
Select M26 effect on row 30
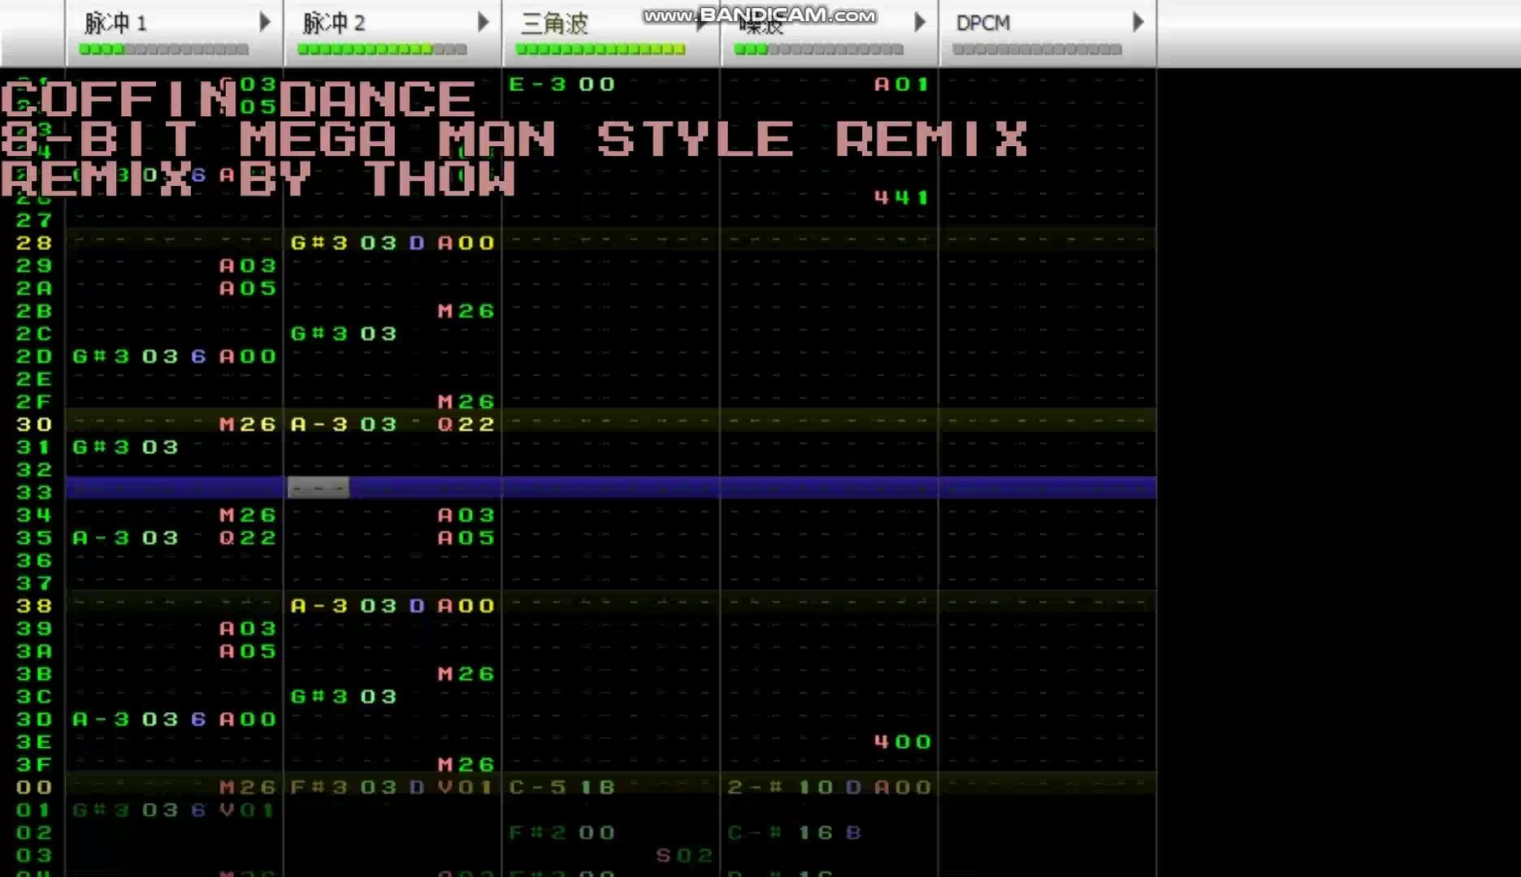[248, 425]
